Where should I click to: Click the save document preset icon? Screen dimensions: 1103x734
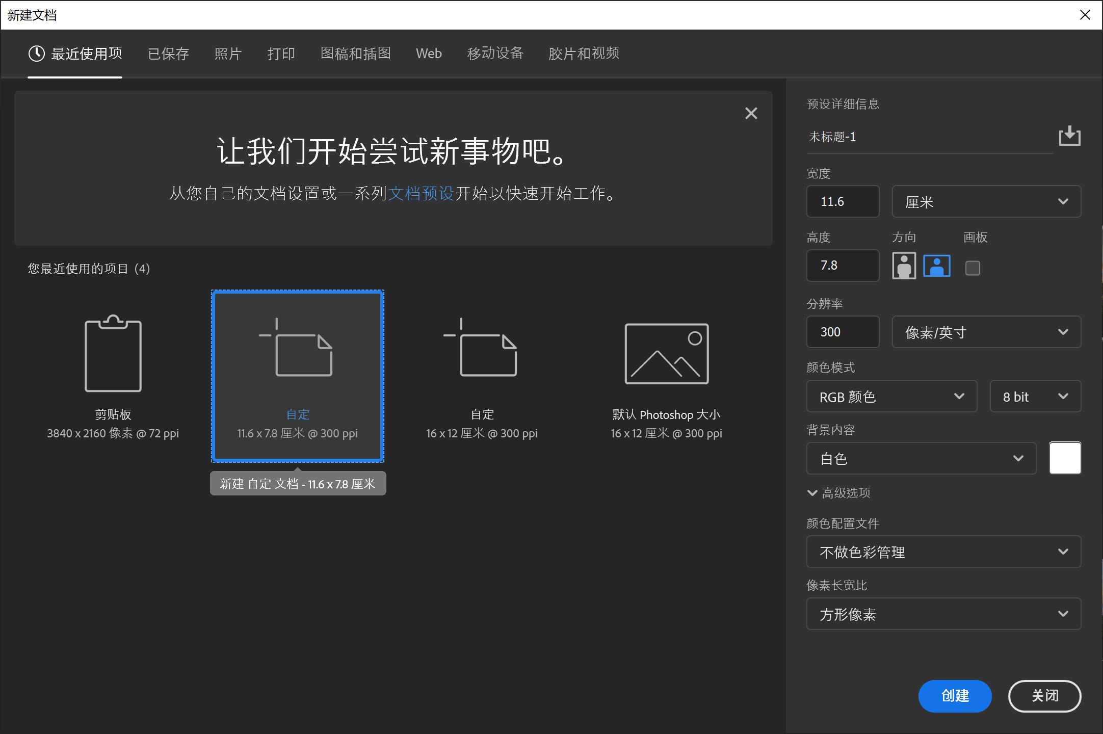pyautogui.click(x=1069, y=136)
